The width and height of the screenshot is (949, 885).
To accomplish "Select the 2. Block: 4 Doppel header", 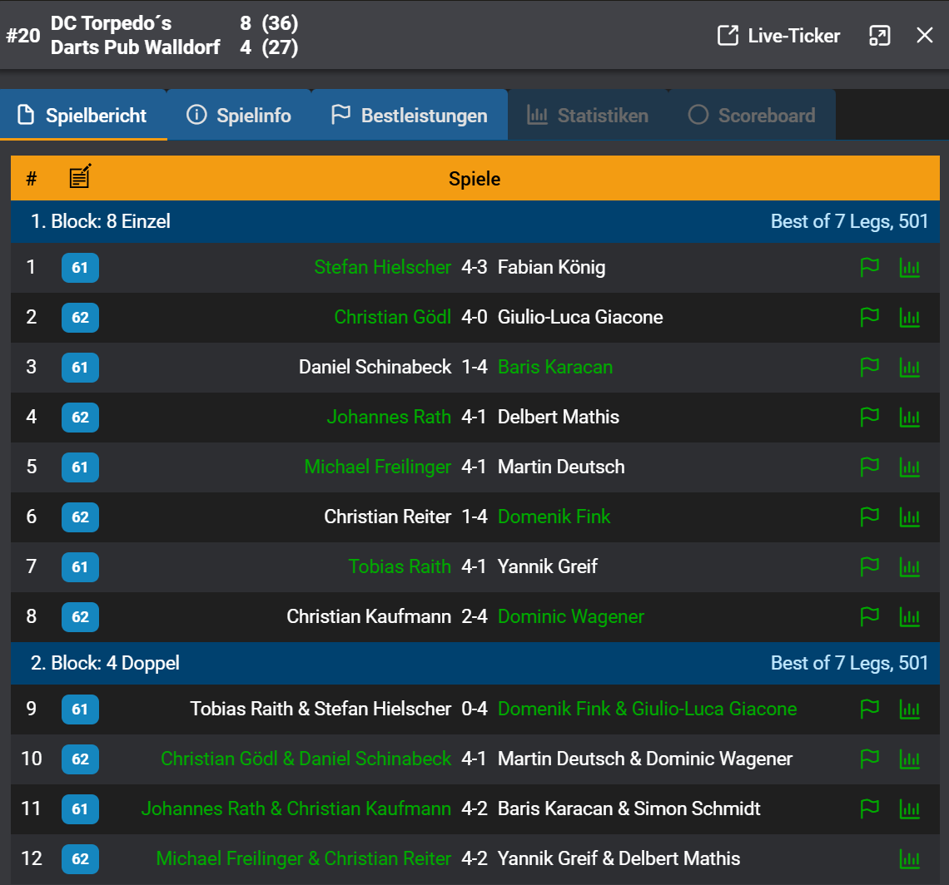I will coord(106,663).
